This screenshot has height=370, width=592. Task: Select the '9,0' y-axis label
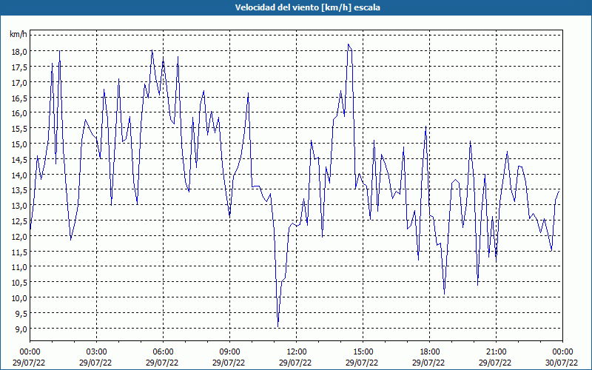[x=21, y=329]
